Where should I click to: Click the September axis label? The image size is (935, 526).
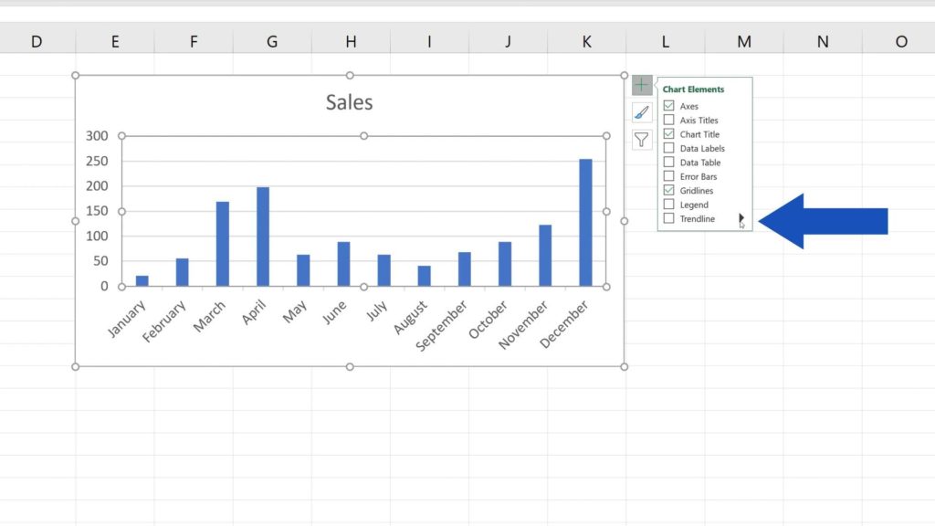441,326
